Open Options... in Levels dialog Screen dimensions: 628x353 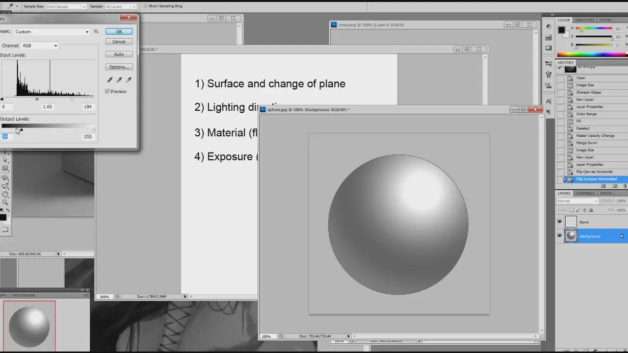(x=119, y=67)
